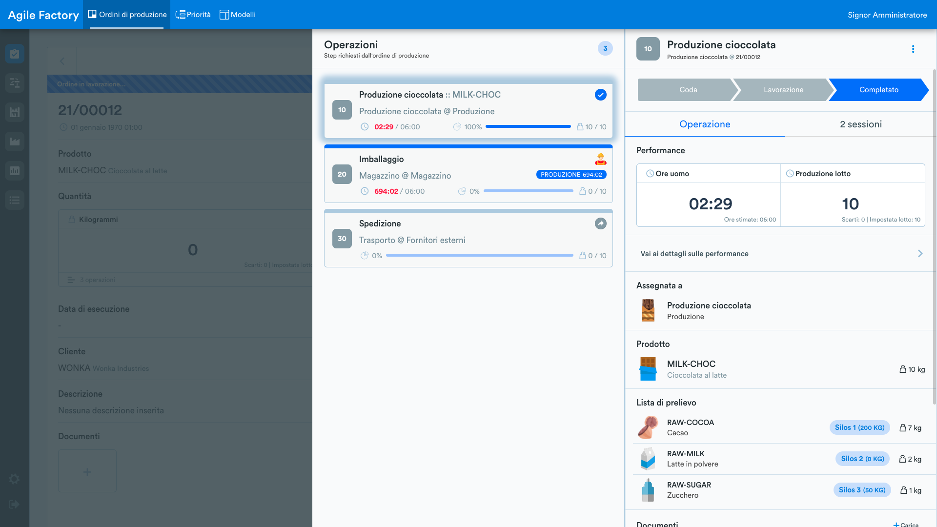Click the step 20 badge on Imballaggio

[x=342, y=174]
